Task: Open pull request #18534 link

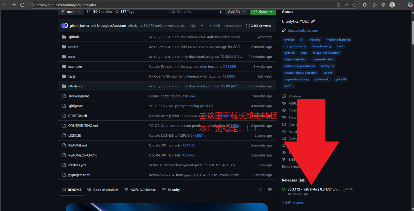Action: 188,96
